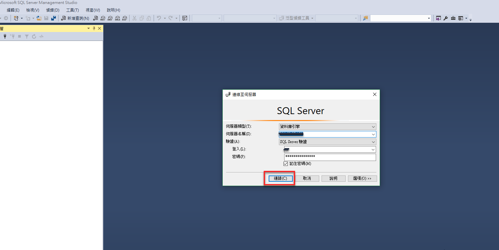
Task: Click the Toolbox icon in toolbar
Action: tap(453, 18)
